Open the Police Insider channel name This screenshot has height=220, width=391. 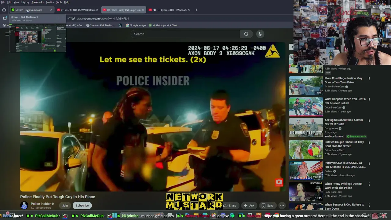pyautogui.click(x=41, y=204)
